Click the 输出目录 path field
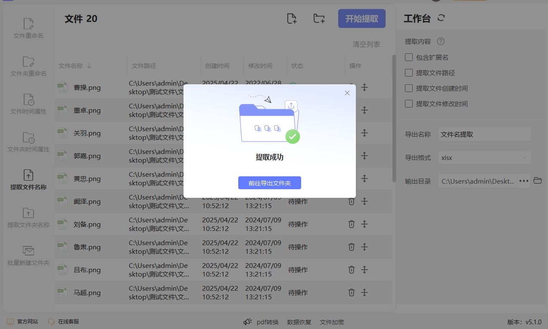 pyautogui.click(x=477, y=181)
